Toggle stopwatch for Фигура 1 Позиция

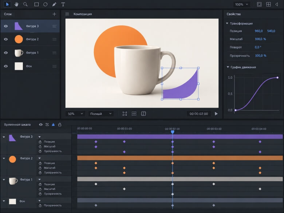[40, 184]
